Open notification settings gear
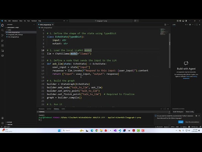Image resolution: width=202 pixels, height=152 pixels. tap(196, 116)
